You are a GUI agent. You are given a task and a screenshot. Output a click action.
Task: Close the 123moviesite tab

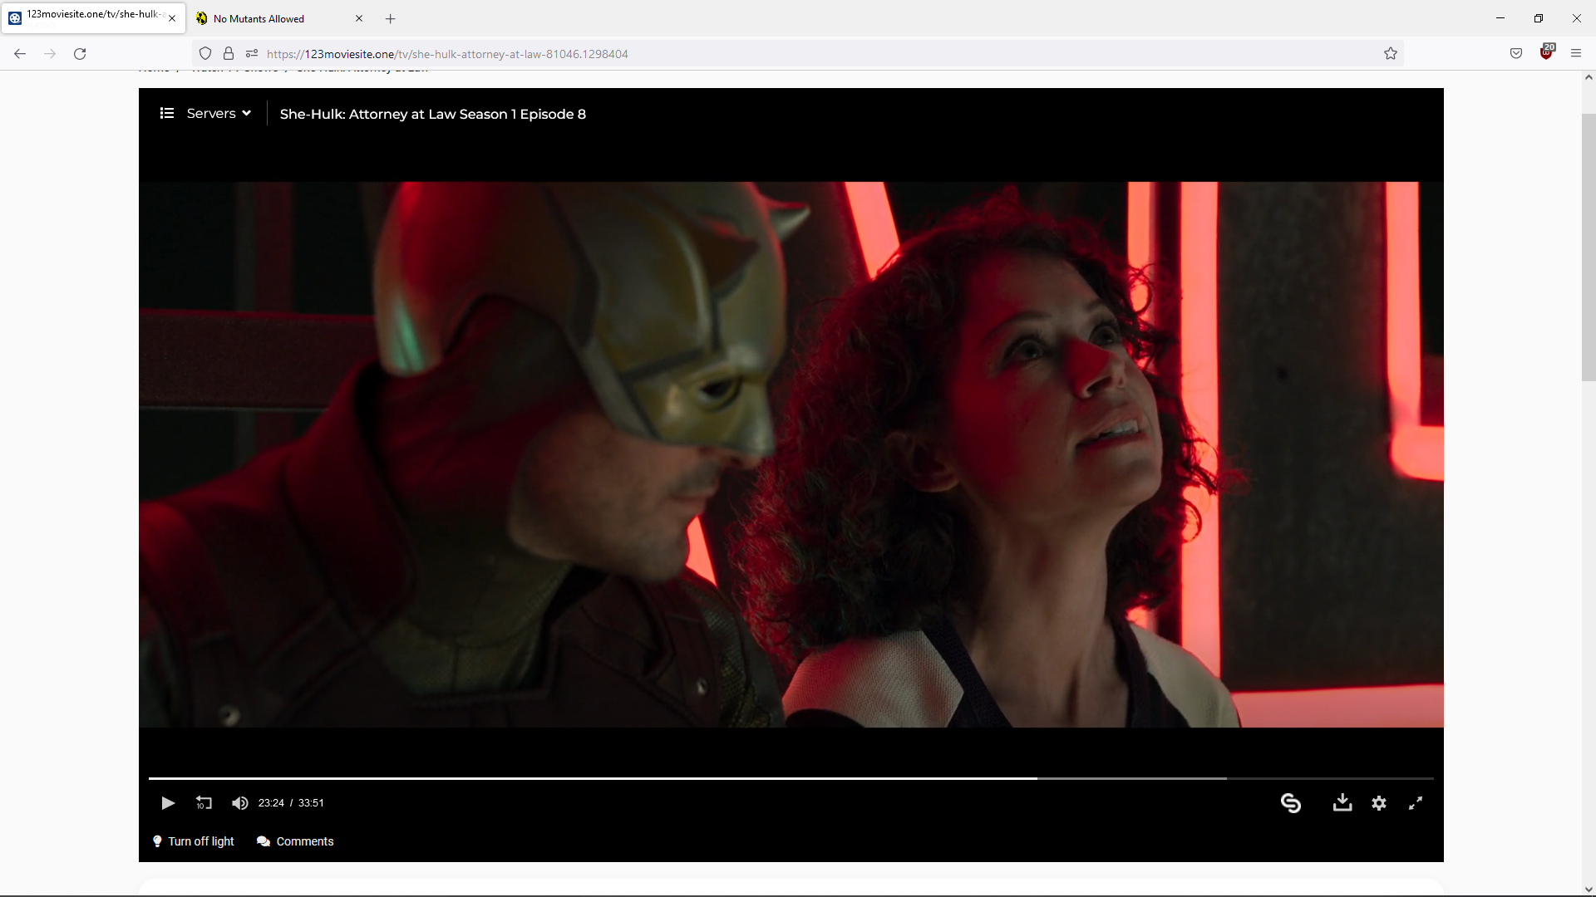[172, 18]
